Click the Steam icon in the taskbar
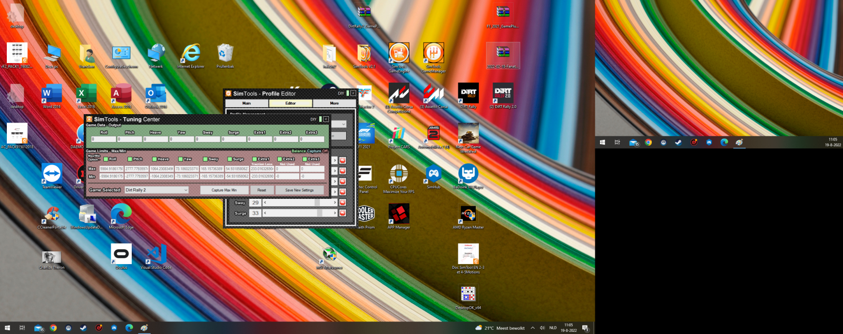843x334 pixels. click(83, 328)
